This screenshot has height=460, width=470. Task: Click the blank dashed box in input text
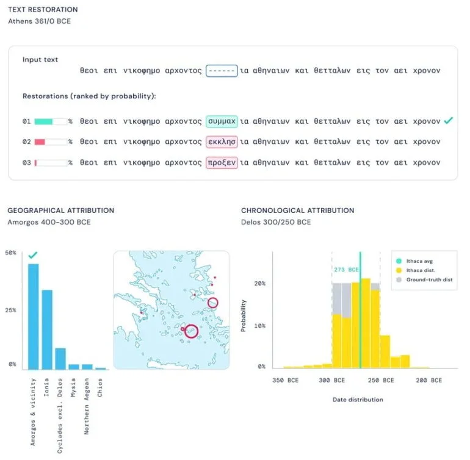[222, 71]
